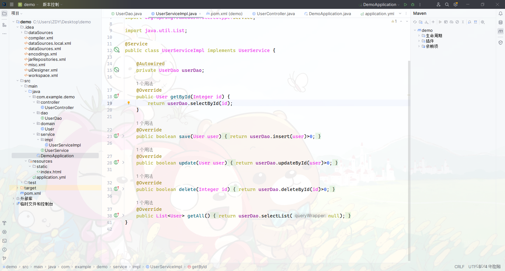Click the implements gutter icon on line 18

pyautogui.click(x=116, y=96)
